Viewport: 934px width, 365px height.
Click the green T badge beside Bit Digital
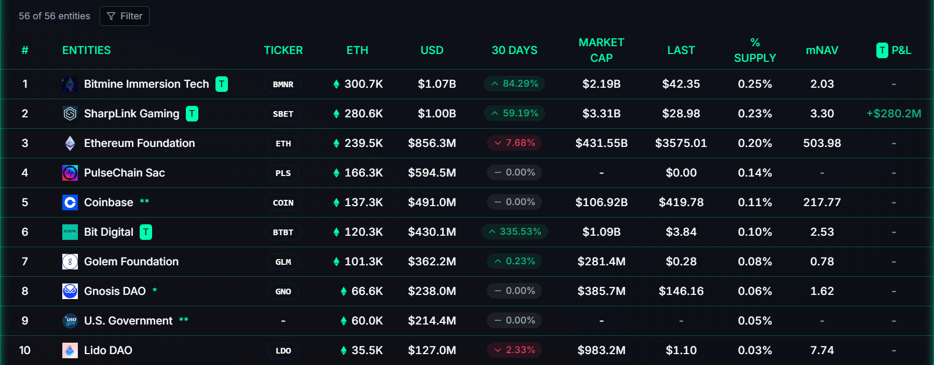[x=146, y=232]
